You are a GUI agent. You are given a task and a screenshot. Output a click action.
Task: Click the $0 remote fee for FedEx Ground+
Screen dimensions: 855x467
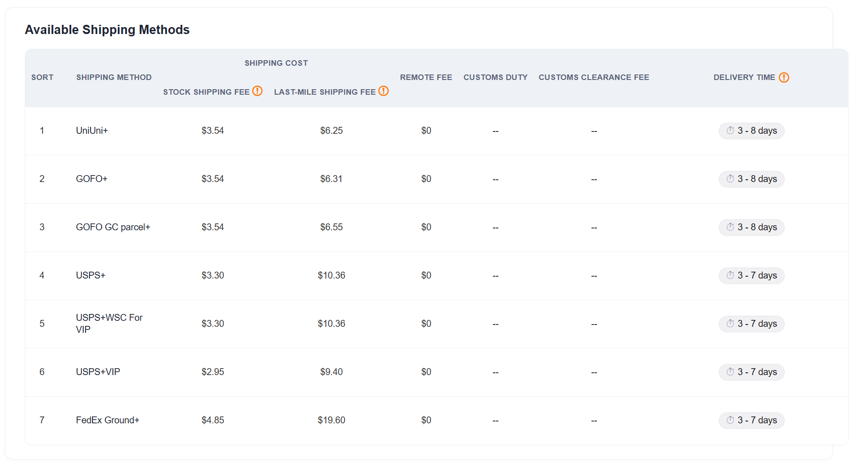pyautogui.click(x=426, y=420)
